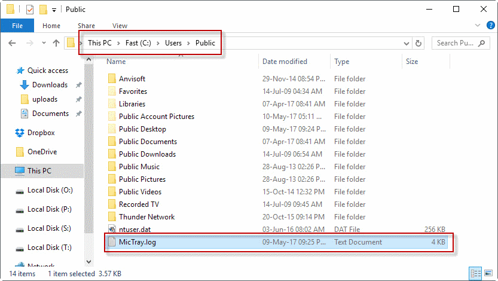Sort by Date modified column header
The width and height of the screenshot is (498, 281).
[285, 62]
